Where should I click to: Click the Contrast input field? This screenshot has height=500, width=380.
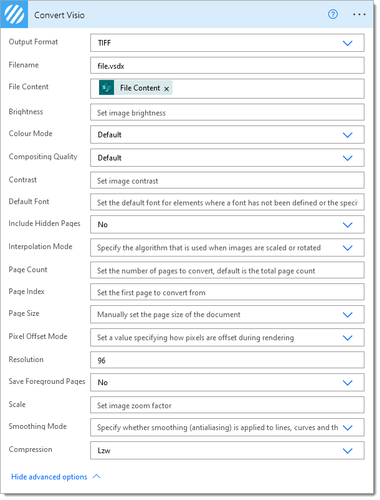[x=227, y=180]
